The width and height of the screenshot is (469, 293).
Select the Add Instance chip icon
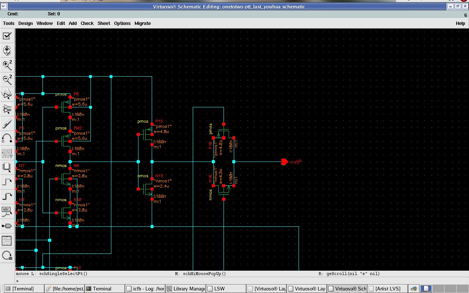[x=7, y=167]
